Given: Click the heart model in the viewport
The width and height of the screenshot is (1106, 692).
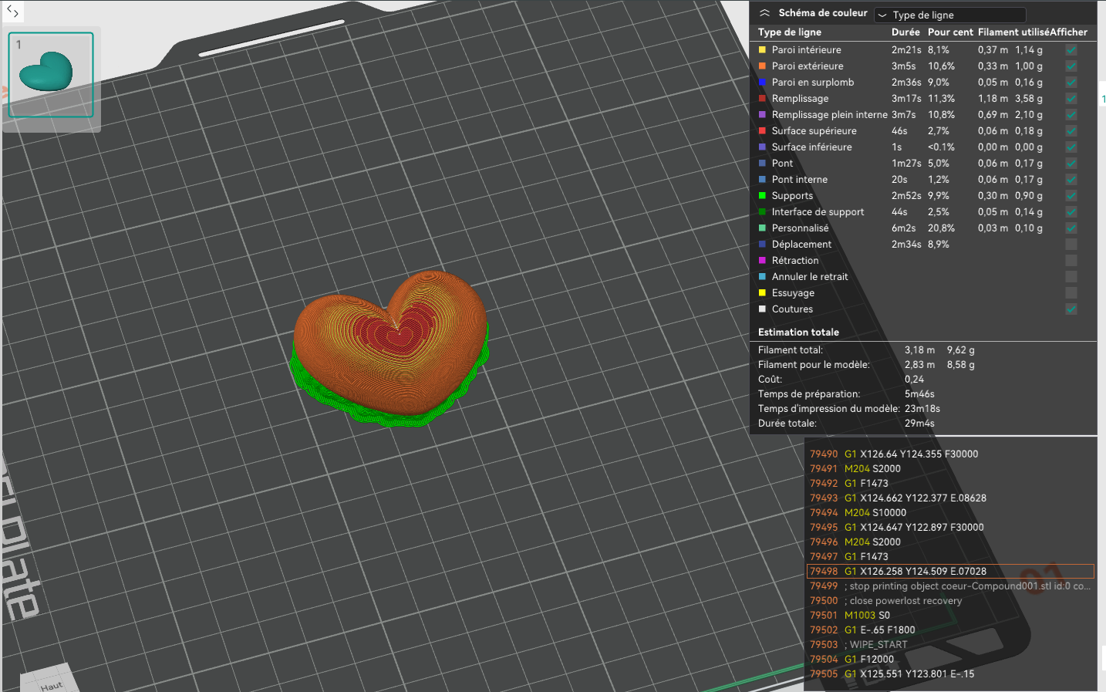Looking at the screenshot, I should [389, 339].
